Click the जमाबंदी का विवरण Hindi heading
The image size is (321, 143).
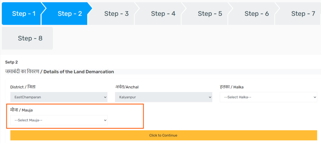pos(22,72)
